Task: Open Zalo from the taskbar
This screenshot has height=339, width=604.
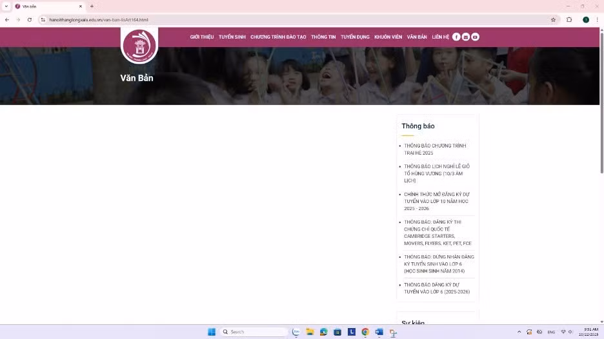Action: [296, 332]
